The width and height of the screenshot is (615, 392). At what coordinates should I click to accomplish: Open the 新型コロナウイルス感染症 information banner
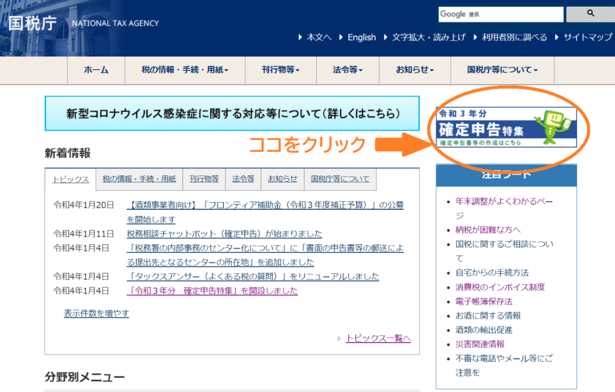coord(232,113)
